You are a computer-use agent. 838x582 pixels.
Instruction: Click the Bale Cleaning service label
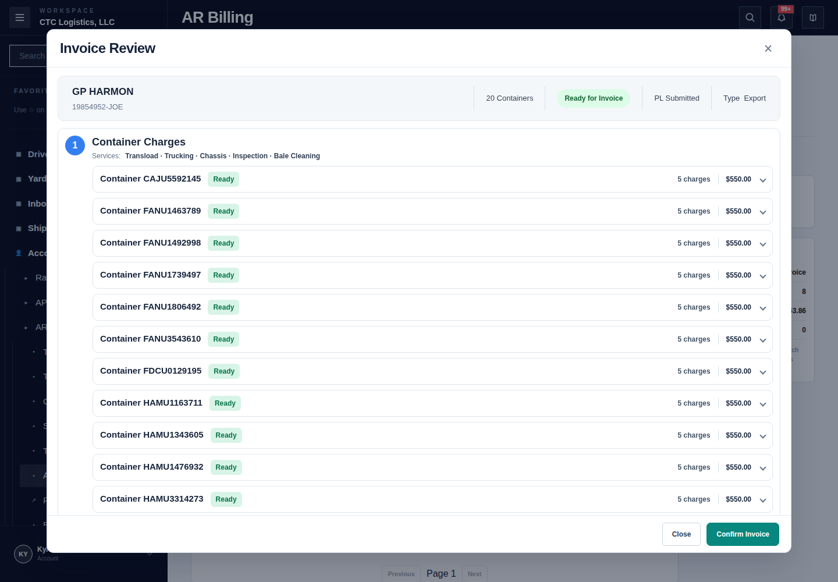coord(297,156)
